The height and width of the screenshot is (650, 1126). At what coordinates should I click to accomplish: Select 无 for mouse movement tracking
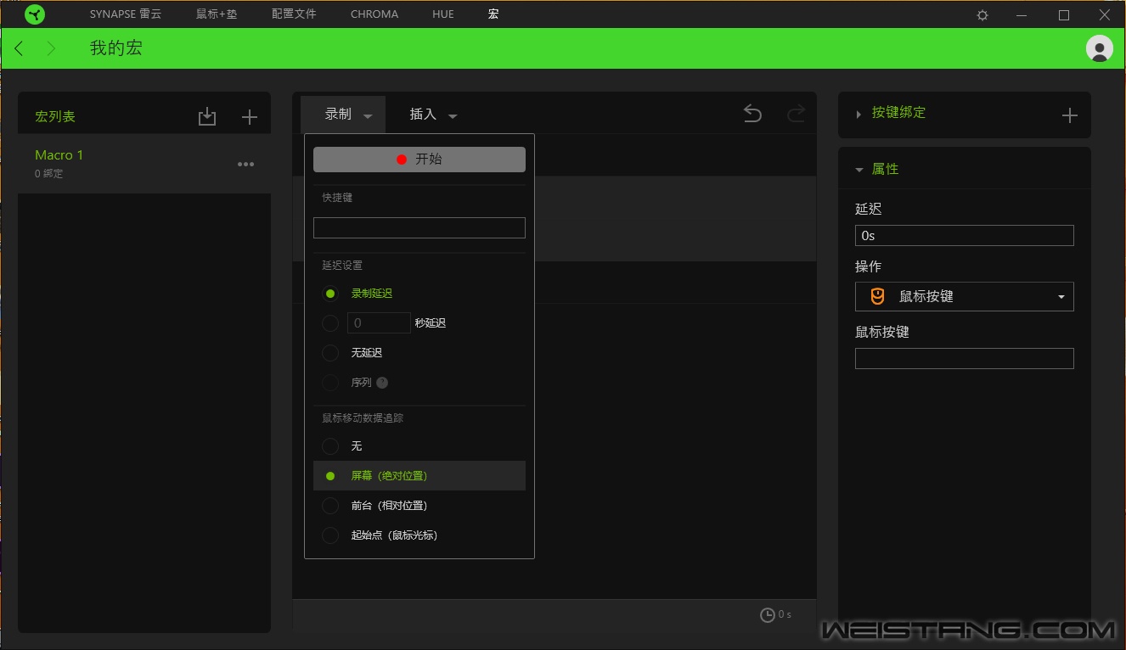(x=330, y=446)
